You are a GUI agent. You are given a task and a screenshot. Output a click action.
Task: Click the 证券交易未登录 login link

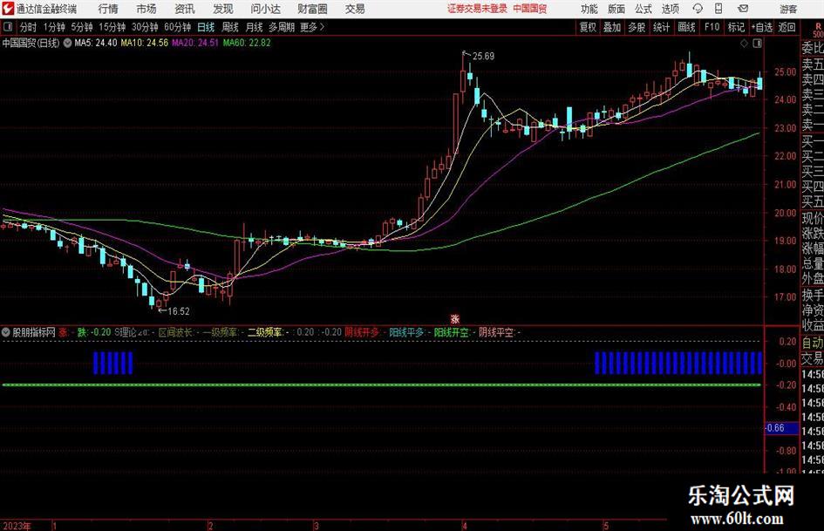pyautogui.click(x=477, y=9)
